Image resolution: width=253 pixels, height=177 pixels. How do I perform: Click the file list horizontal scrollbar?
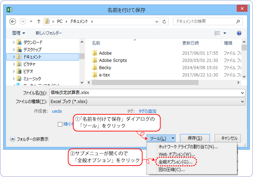(145, 82)
